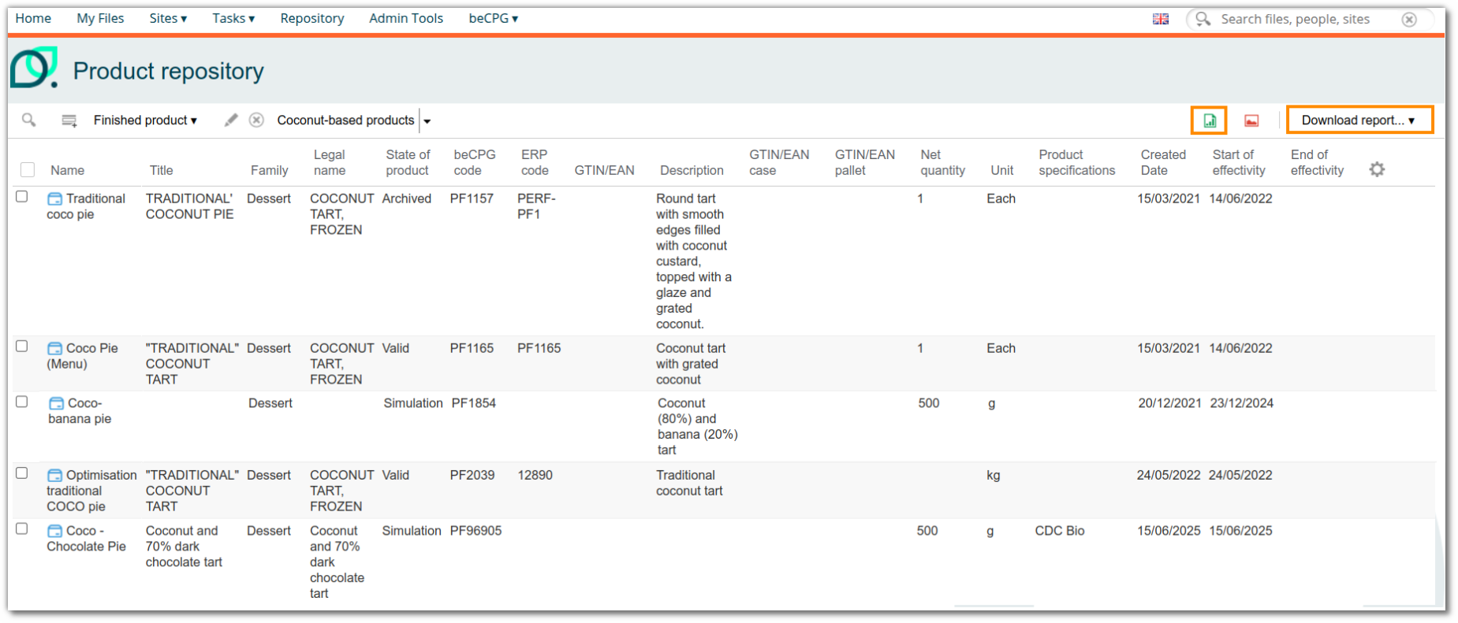The image size is (1458, 623).
Task: Click product icon beside Traditional coco pie
Action: click(54, 198)
